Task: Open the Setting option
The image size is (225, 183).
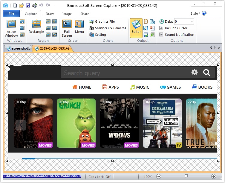Action: coord(98,35)
